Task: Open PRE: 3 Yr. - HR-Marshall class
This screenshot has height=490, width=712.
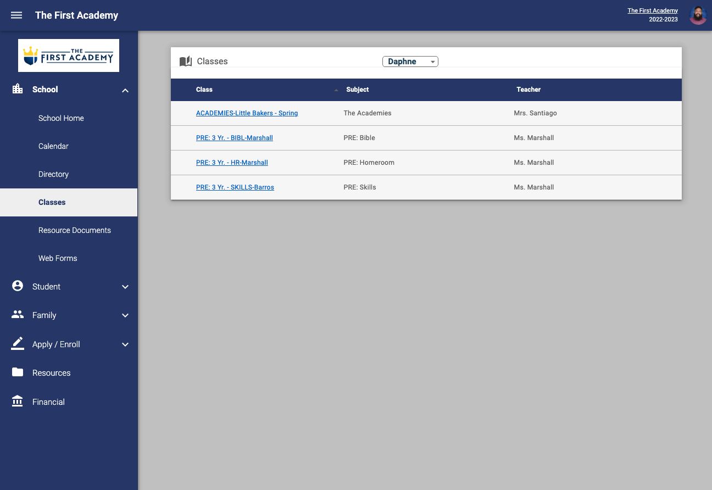Action: (232, 163)
